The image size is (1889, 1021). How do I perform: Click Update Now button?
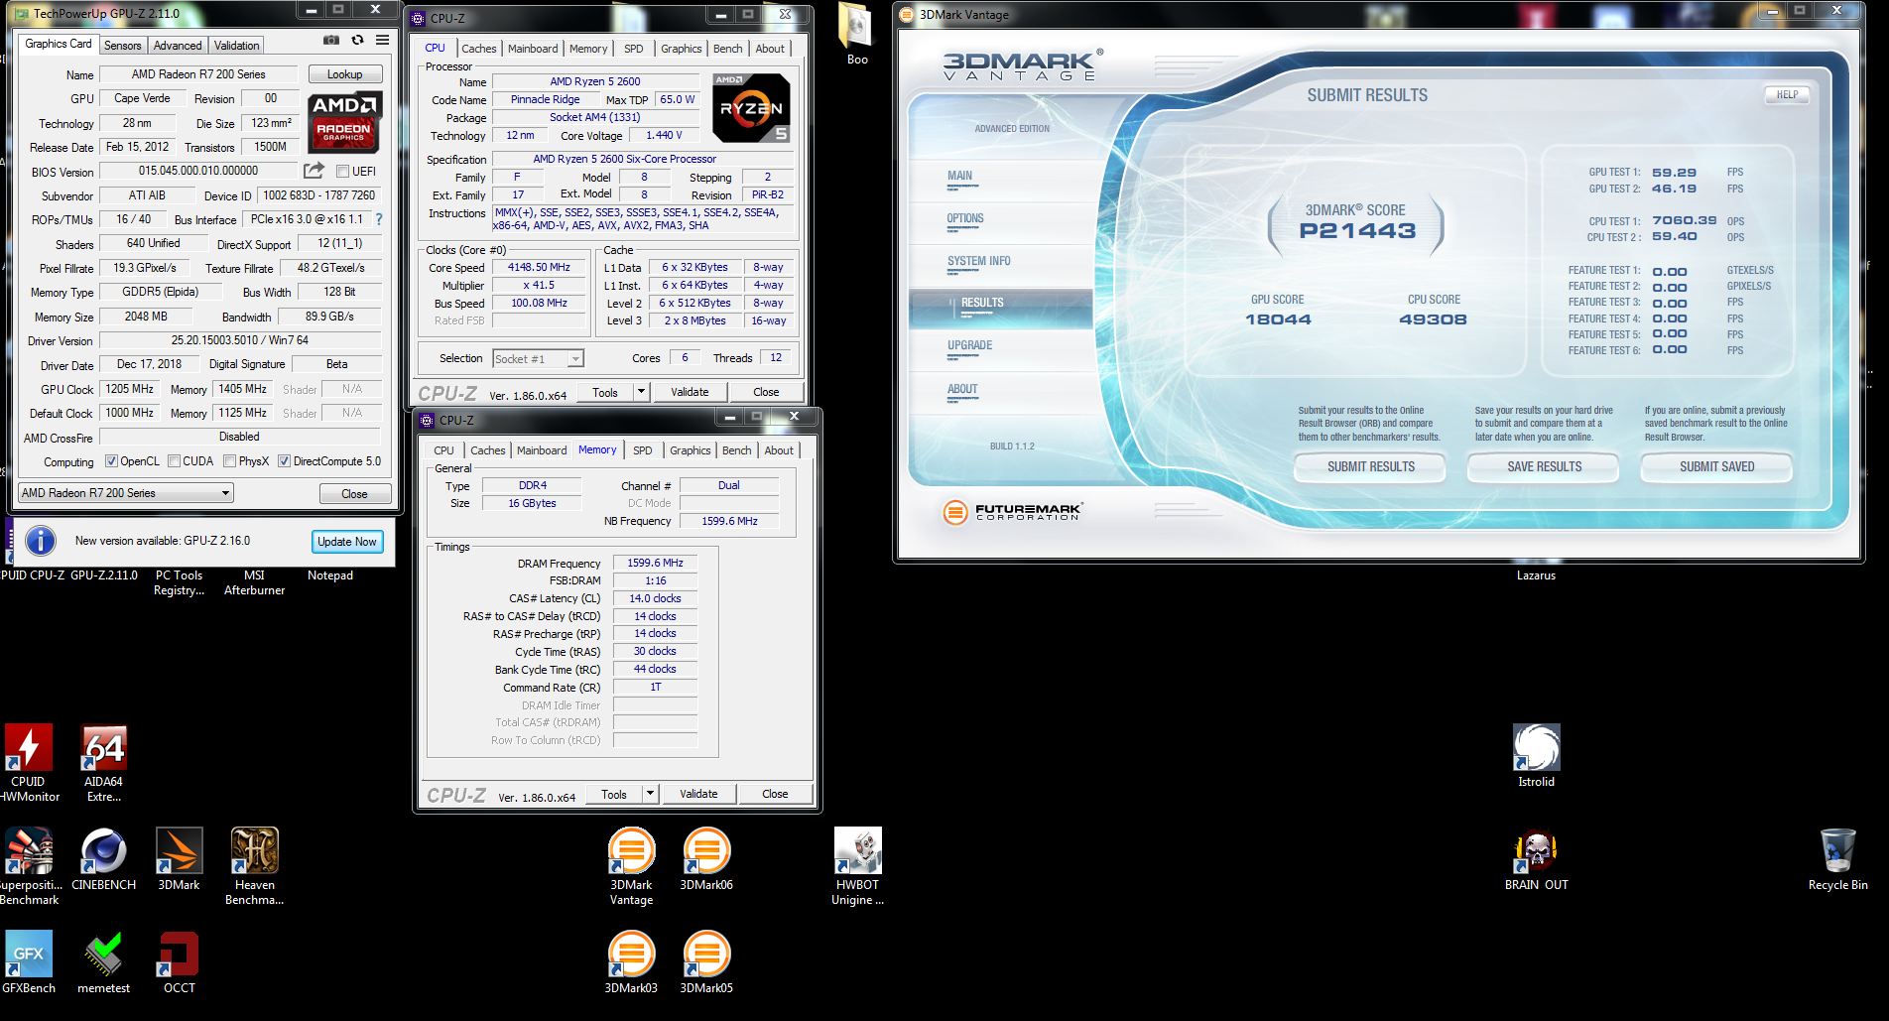click(x=346, y=542)
